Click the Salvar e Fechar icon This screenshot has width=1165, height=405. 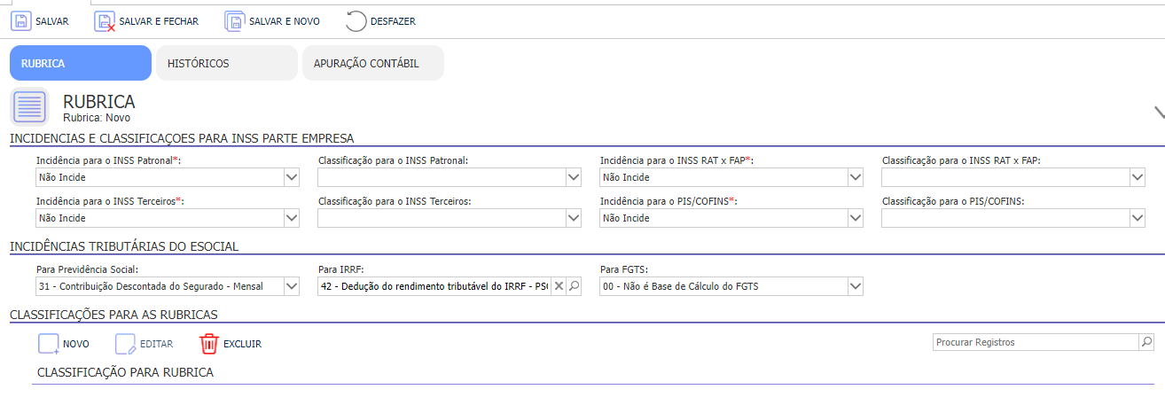tap(105, 21)
